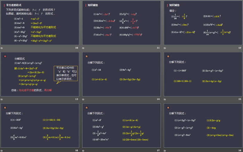This screenshot has width=243, height=152.
Task: Click the slide number label "11"
Action: 158,48
